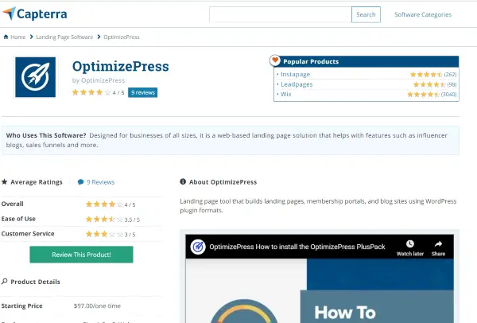Click the Who Uses This Software heading

click(46, 135)
